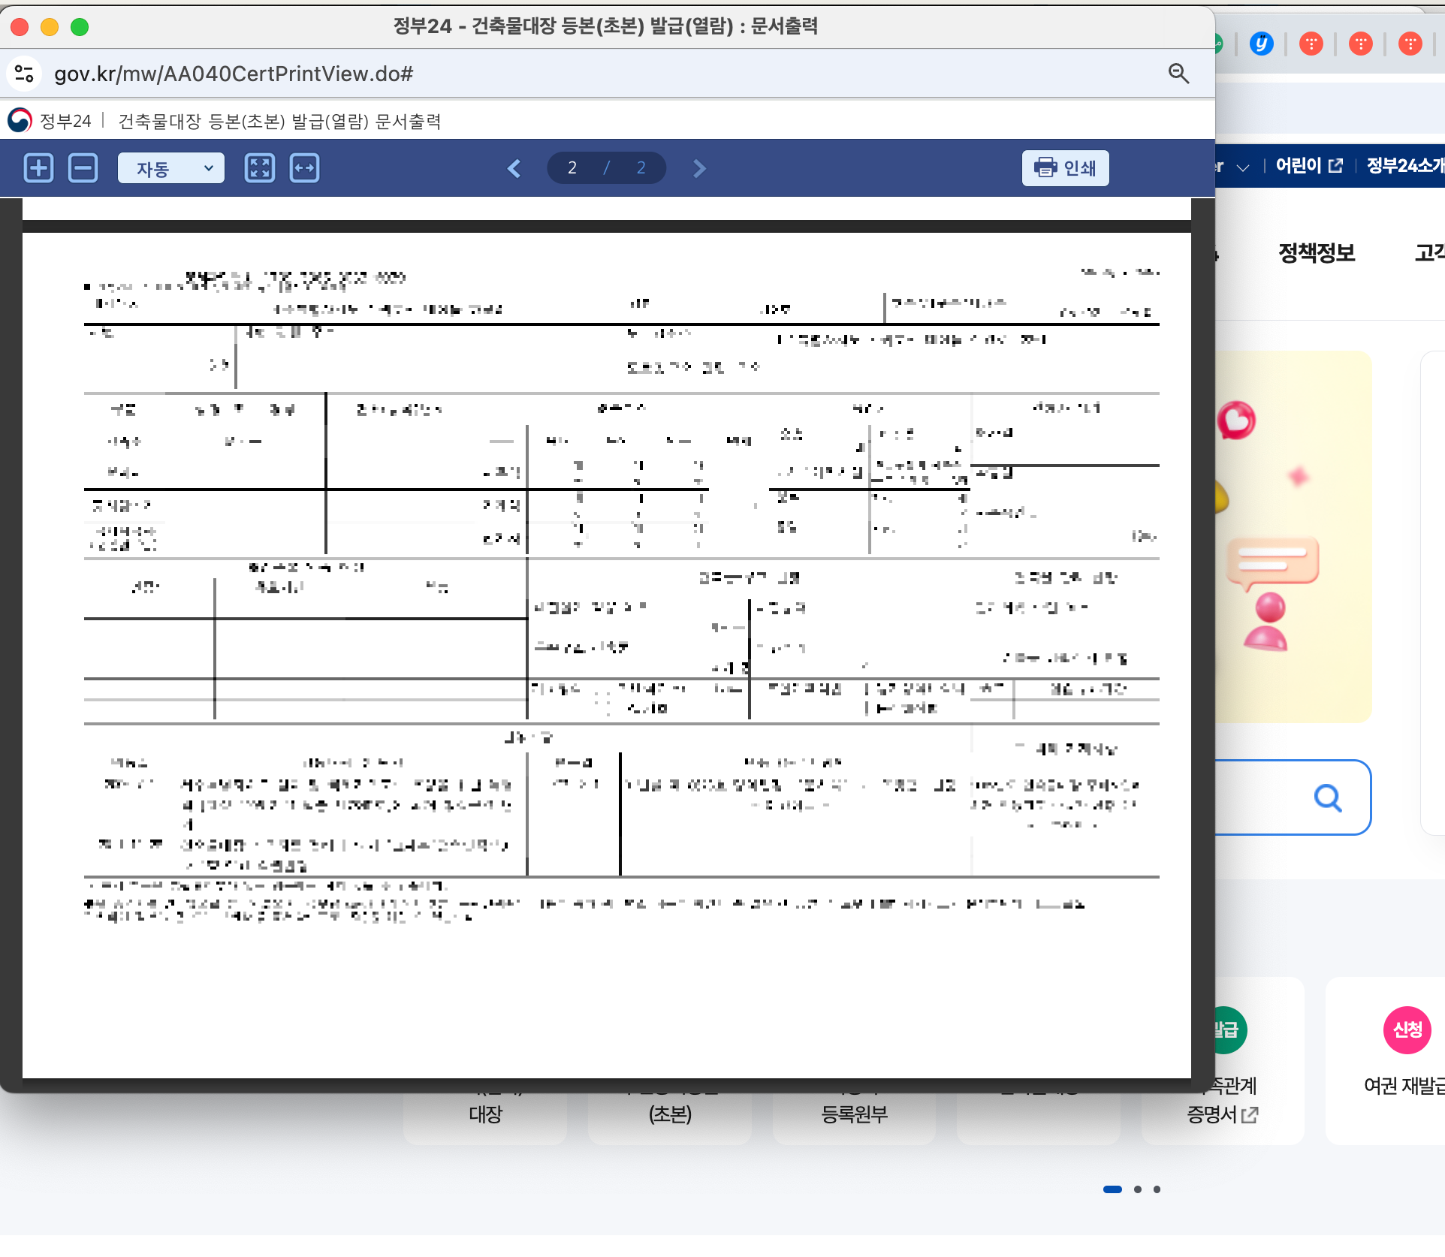The width and height of the screenshot is (1445, 1257).
Task: Go to next page arrow
Action: pos(699,168)
